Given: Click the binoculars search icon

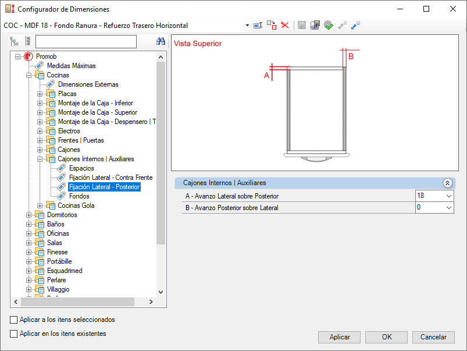Looking at the screenshot, I should pyautogui.click(x=161, y=41).
